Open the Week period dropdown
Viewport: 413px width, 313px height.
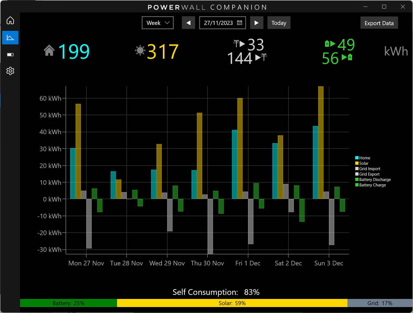[157, 23]
